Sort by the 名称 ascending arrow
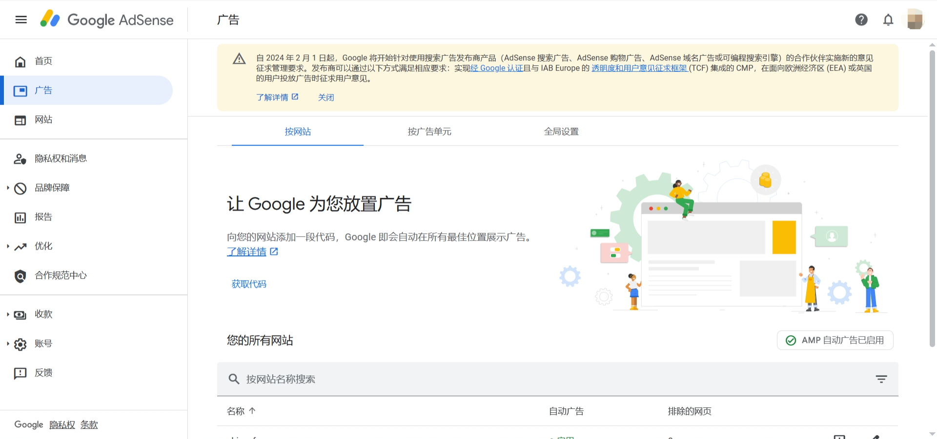937x439 pixels. [252, 411]
